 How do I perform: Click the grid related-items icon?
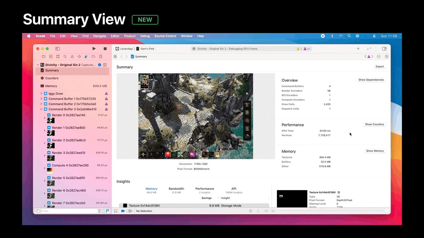[x=115, y=57]
